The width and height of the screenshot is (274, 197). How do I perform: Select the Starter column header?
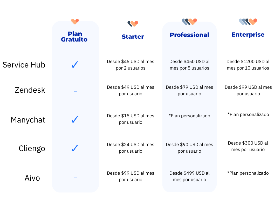[133, 37]
